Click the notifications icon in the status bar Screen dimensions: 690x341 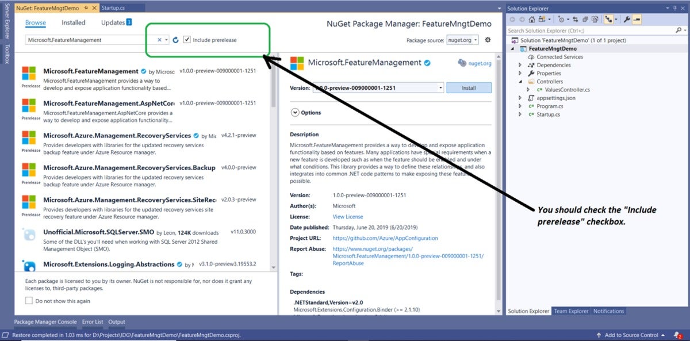(x=677, y=335)
